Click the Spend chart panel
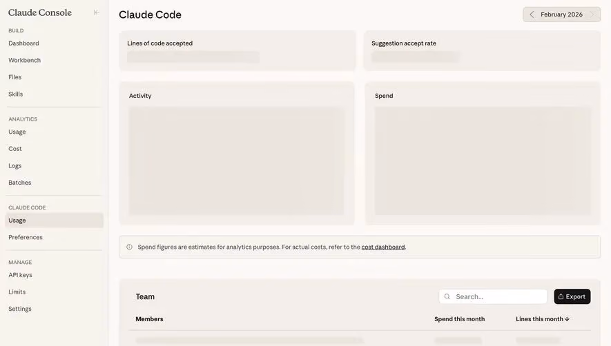 483,153
